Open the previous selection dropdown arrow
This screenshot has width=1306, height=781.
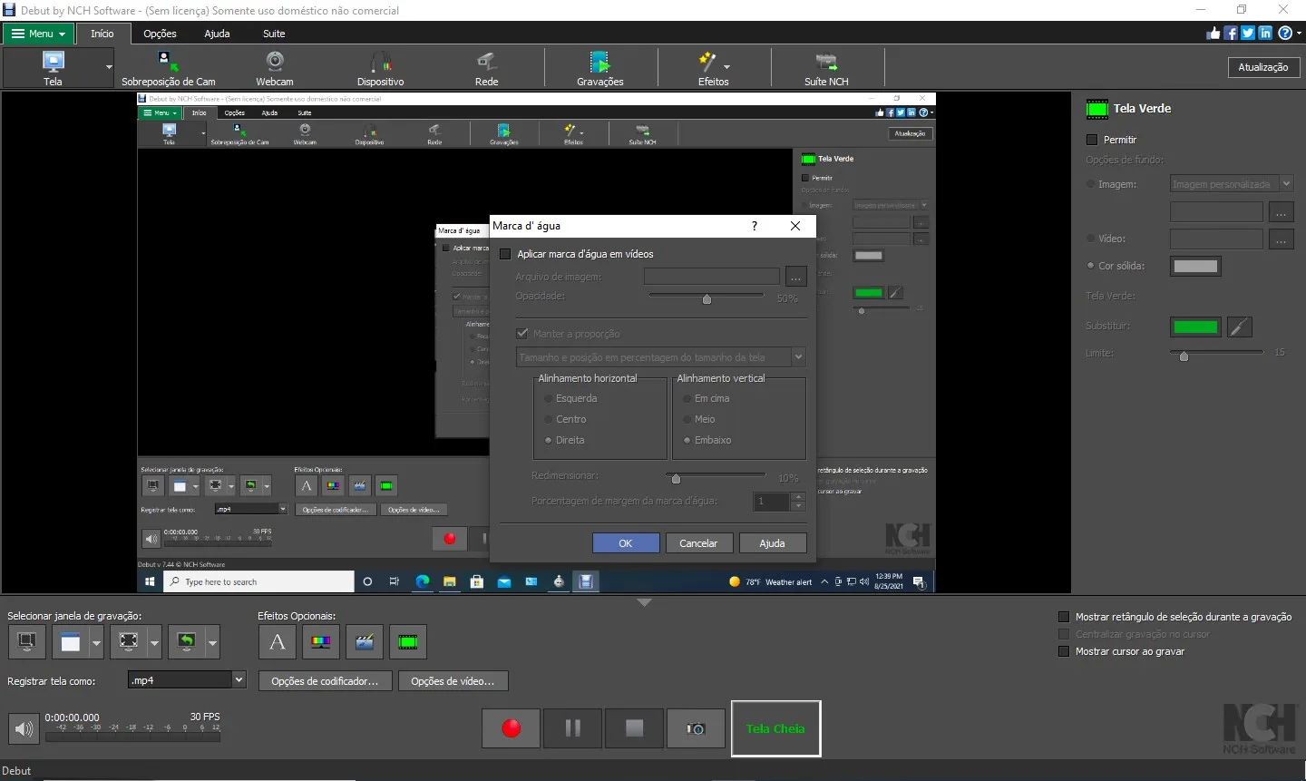click(x=212, y=642)
